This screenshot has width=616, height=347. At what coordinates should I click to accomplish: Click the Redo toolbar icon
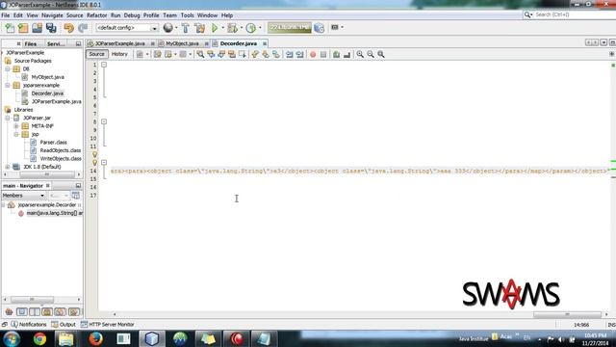(83, 28)
